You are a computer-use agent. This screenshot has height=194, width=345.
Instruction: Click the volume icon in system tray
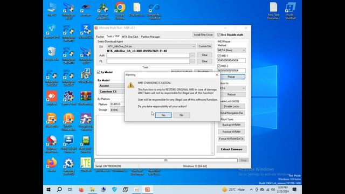pyautogui.click(x=273, y=189)
